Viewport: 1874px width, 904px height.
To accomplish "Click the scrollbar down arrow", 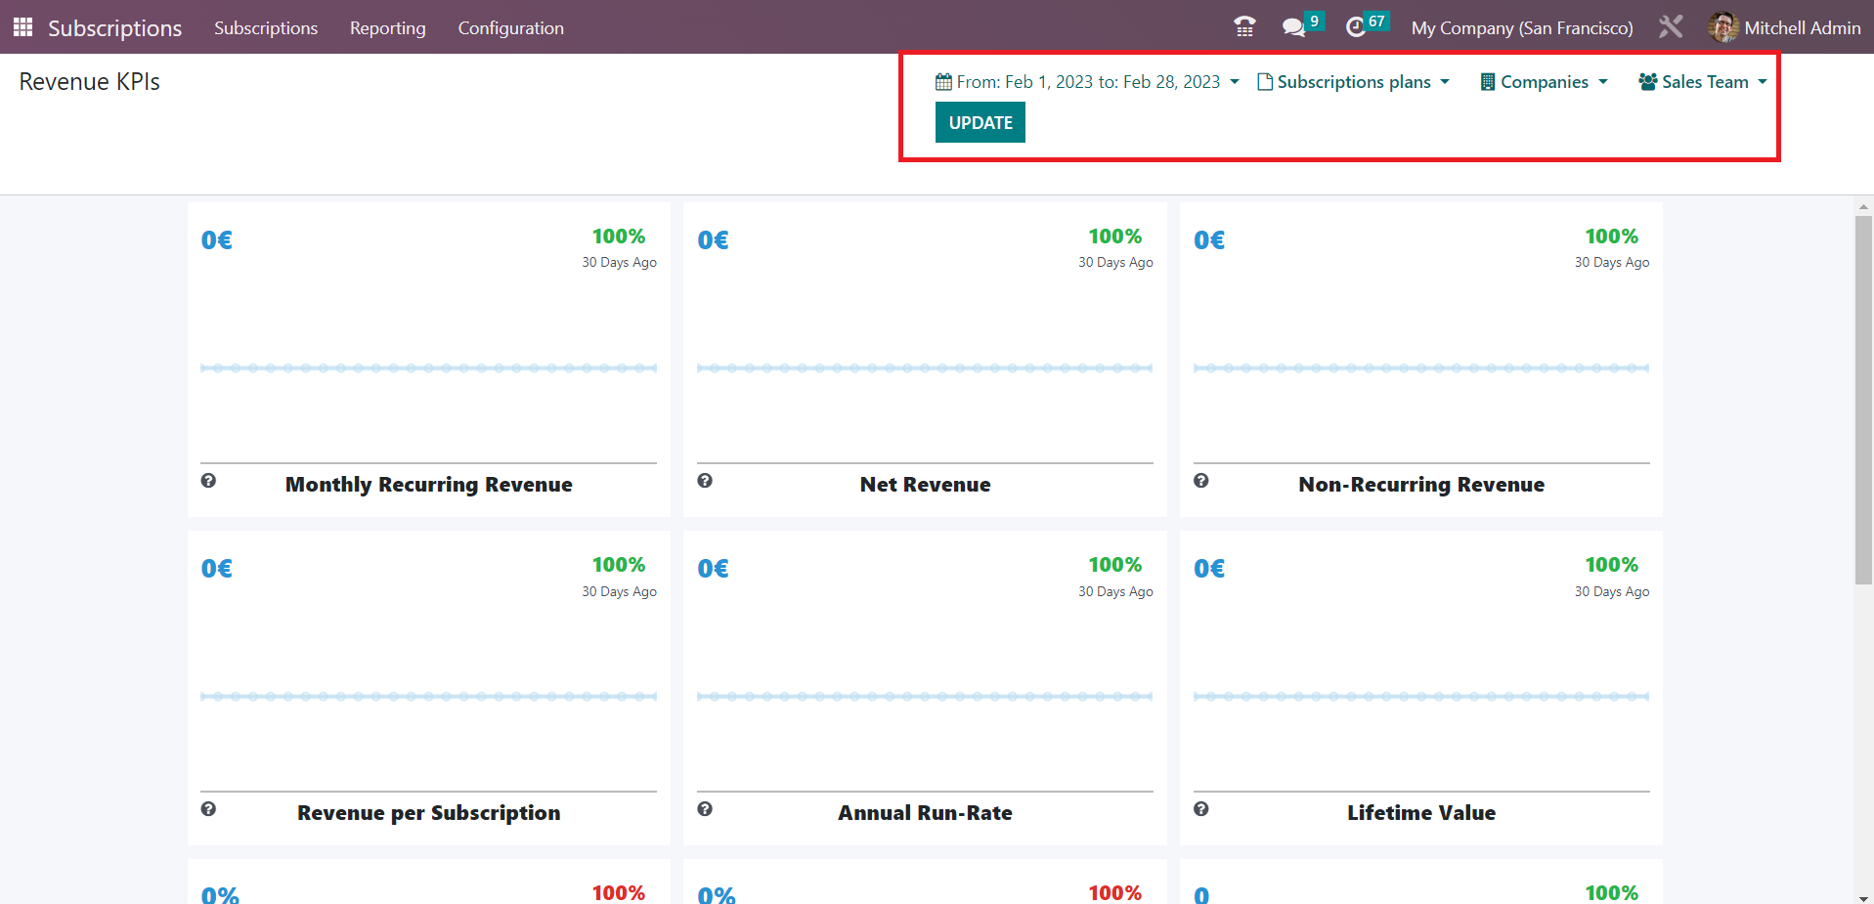I will click(1863, 896).
